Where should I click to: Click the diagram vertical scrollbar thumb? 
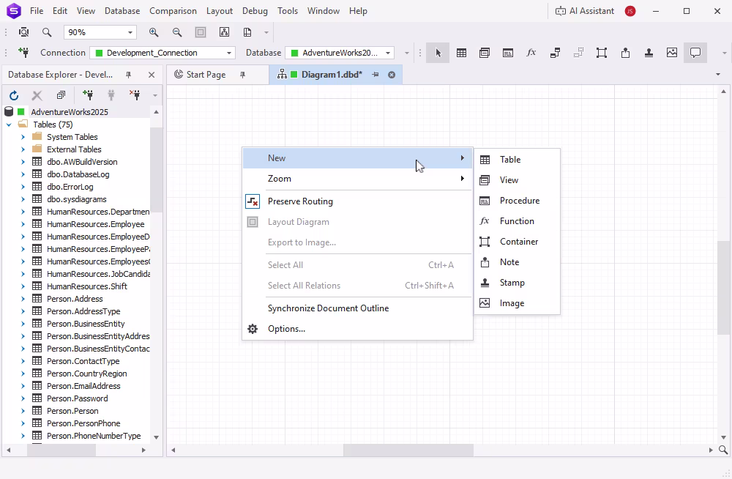click(x=724, y=287)
